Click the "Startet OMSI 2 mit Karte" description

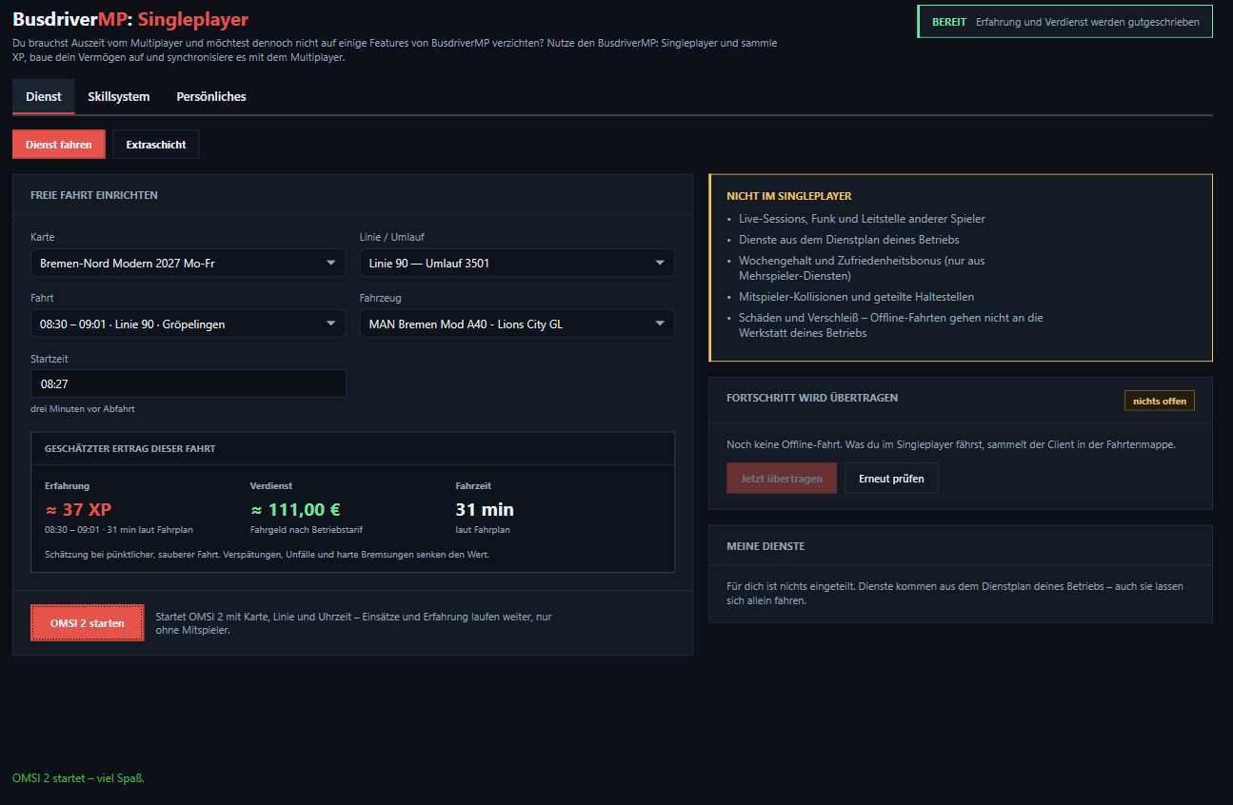coord(353,623)
